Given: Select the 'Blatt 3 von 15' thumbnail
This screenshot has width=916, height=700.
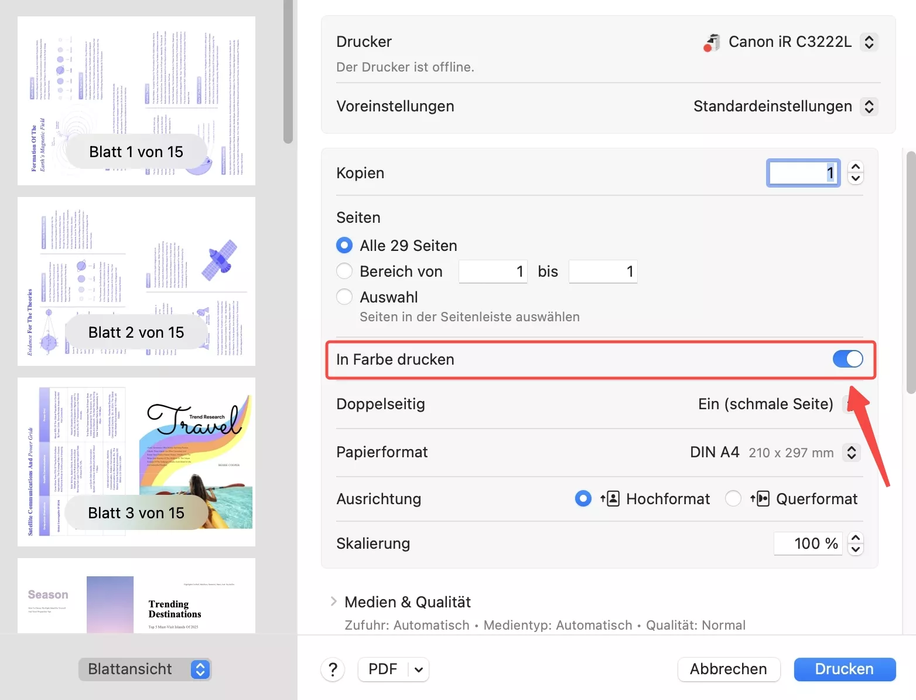Looking at the screenshot, I should [136, 461].
